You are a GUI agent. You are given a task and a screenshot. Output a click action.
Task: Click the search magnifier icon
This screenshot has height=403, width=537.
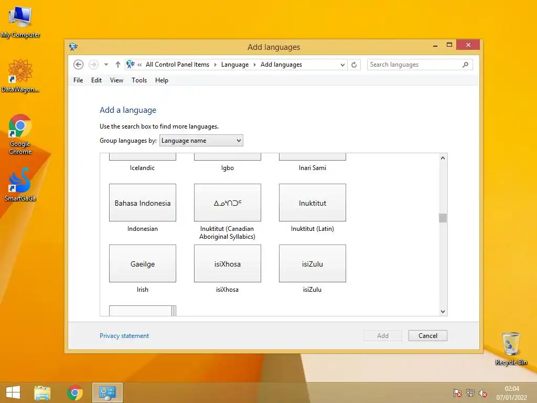(465, 65)
